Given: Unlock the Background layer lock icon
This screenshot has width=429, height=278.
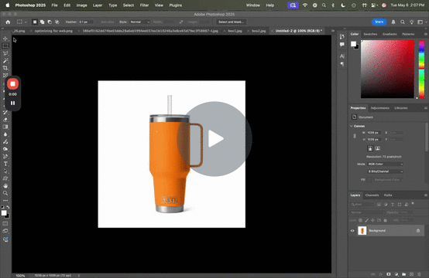Looking at the screenshot, I should click(x=418, y=231).
